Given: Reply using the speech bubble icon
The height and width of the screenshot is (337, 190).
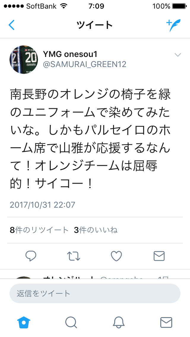Looking at the screenshot, I should 31,256.
